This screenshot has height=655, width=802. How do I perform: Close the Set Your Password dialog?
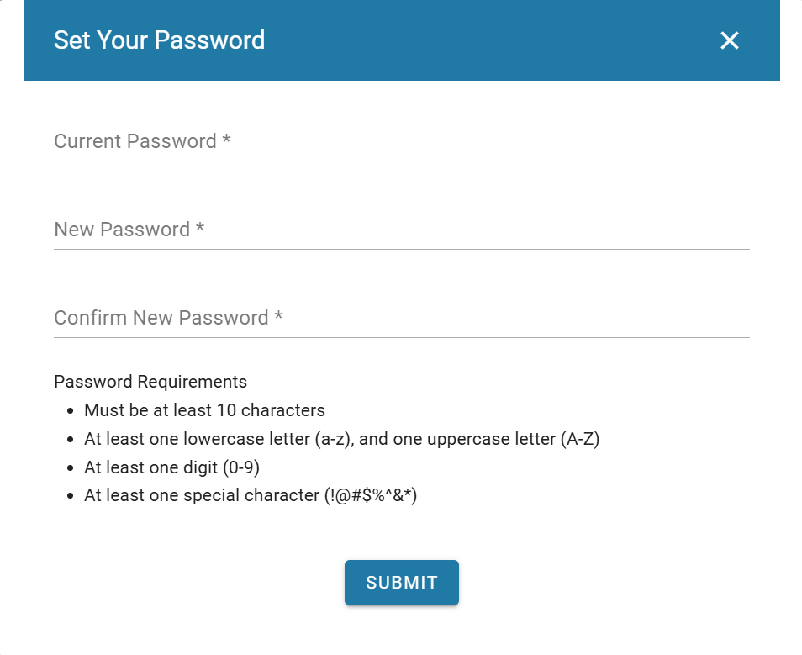(729, 40)
